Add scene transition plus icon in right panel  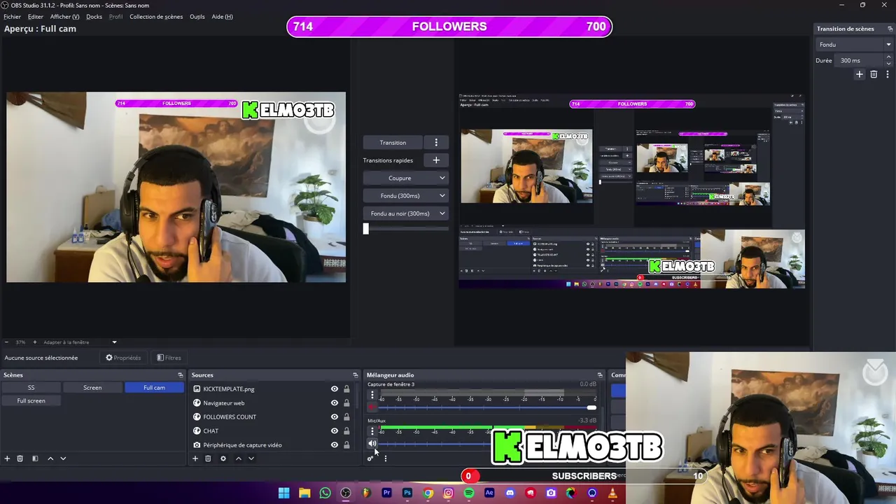pos(860,74)
